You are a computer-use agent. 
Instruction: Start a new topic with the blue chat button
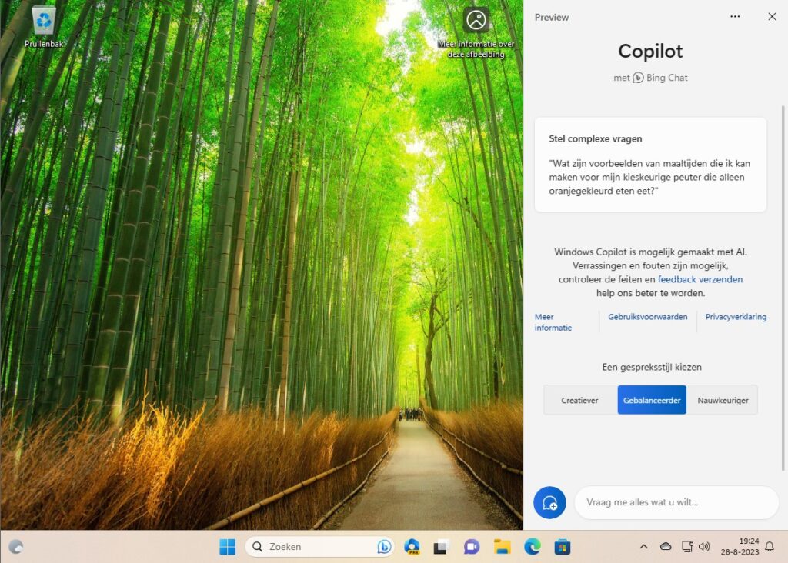click(549, 502)
